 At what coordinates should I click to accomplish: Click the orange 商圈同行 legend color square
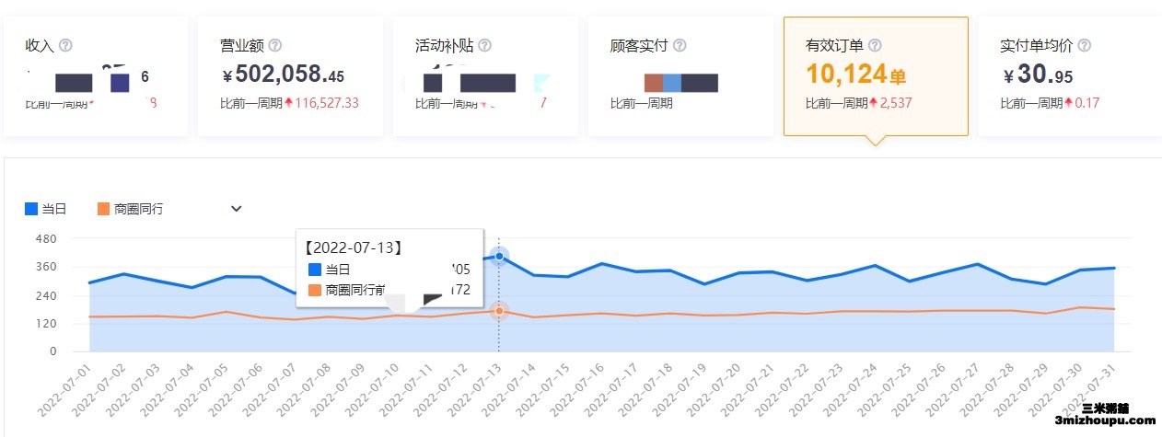103,209
